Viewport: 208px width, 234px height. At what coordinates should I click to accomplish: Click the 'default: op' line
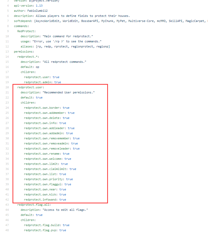(30, 67)
